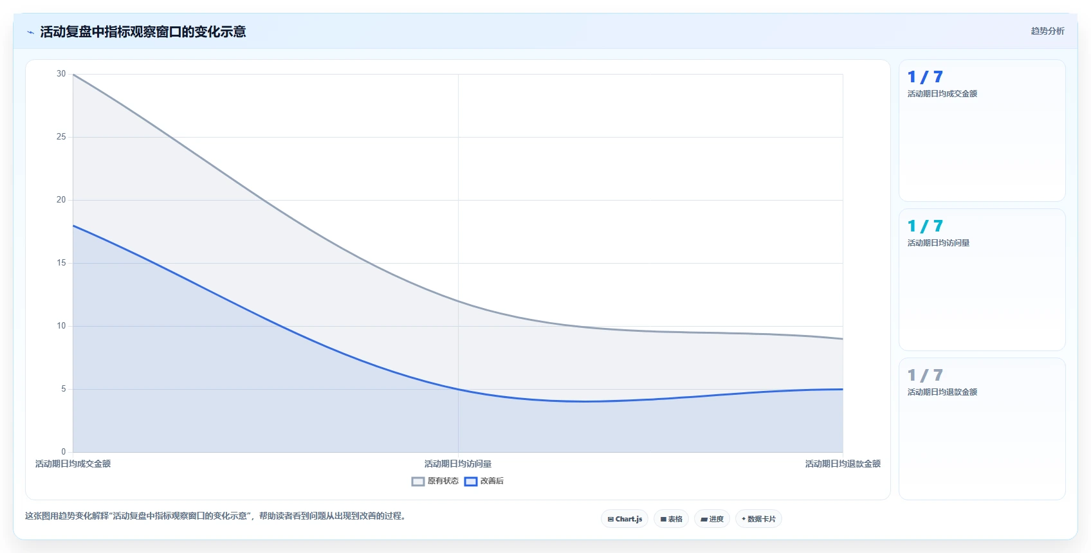Click the y-axis tick value 15

[61, 263]
